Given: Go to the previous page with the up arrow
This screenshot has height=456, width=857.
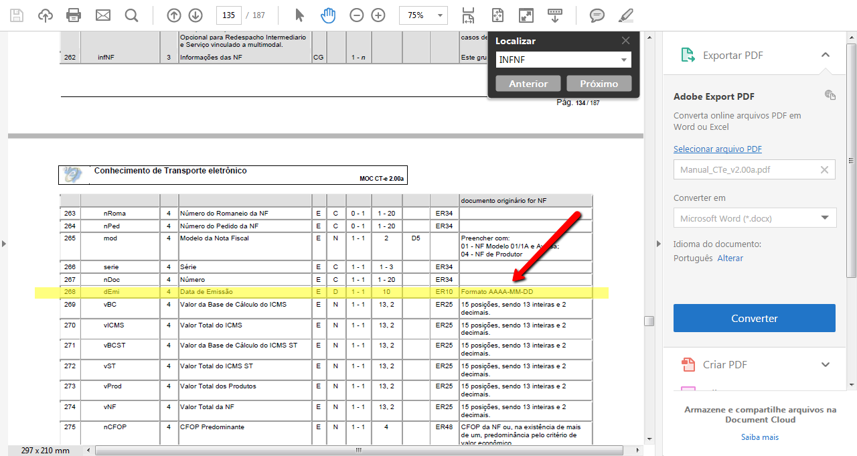Looking at the screenshot, I should [173, 15].
